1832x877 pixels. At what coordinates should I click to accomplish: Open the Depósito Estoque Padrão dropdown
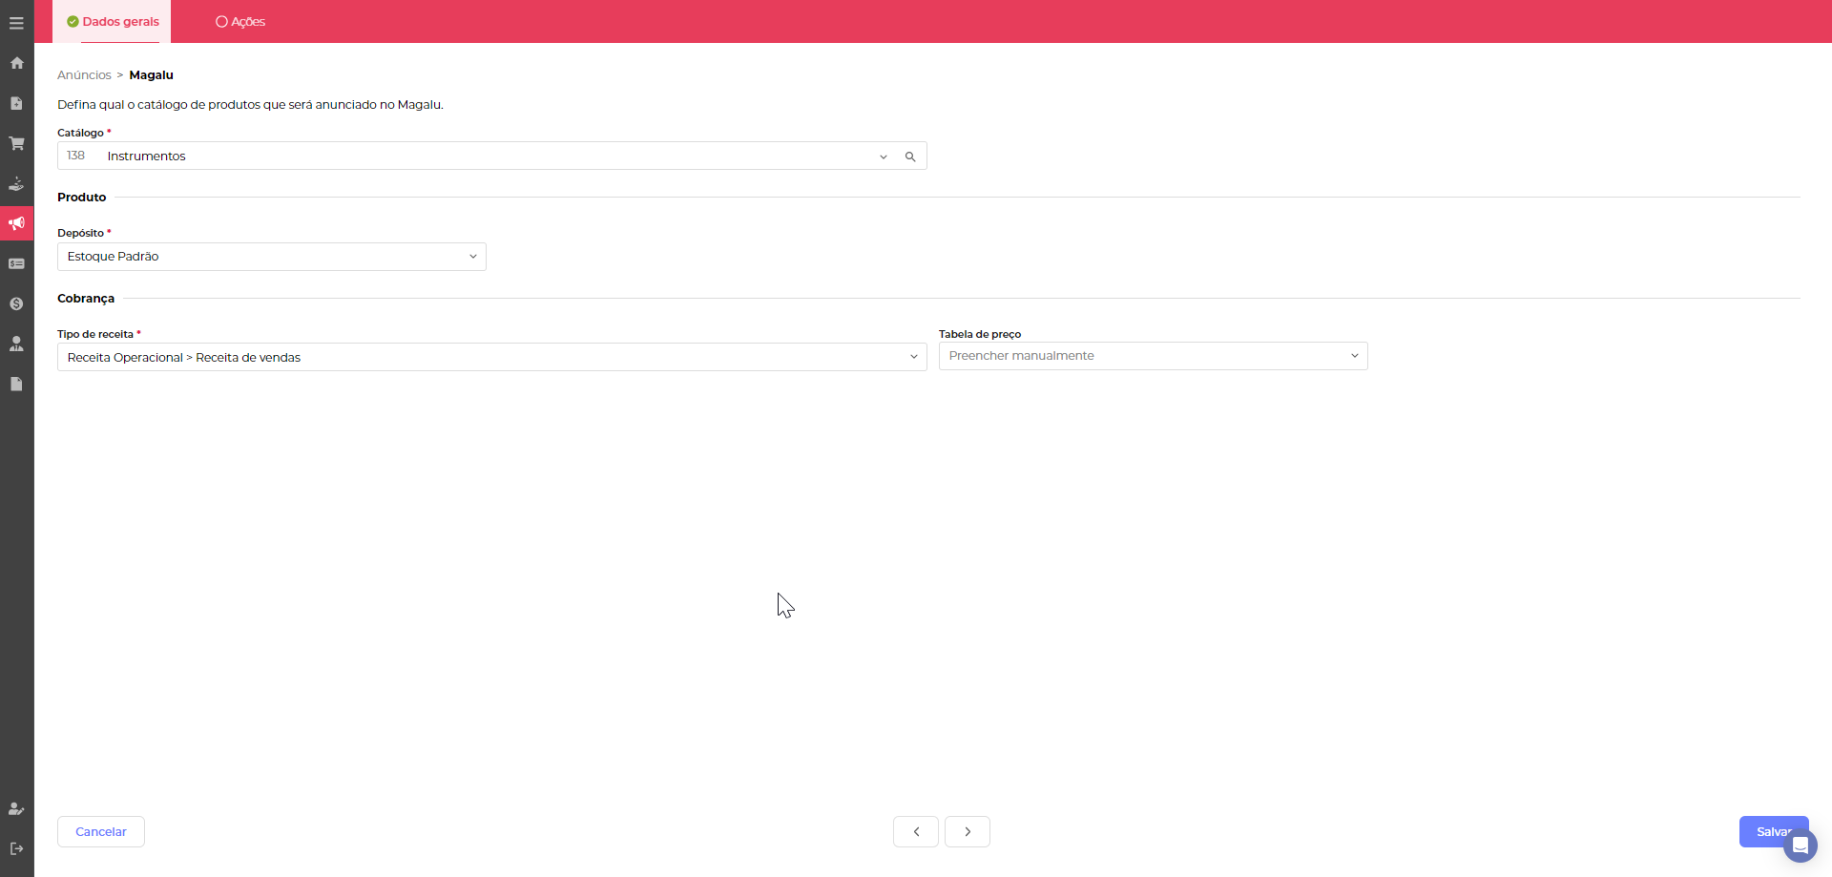(x=271, y=257)
